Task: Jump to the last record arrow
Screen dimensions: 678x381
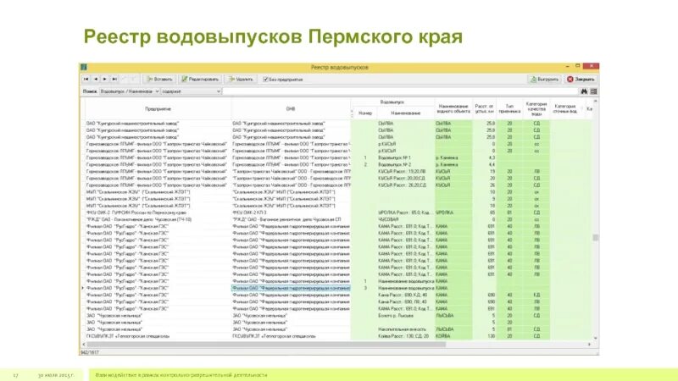Action: click(x=114, y=79)
